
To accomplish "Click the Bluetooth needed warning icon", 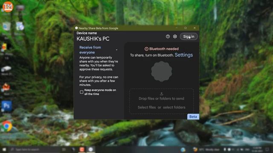I will point(146,49).
